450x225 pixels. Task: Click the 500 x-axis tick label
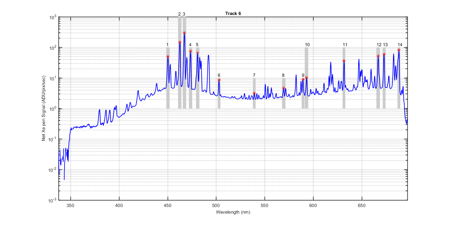tap(216, 206)
